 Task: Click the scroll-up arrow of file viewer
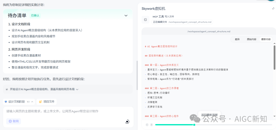[274, 43]
